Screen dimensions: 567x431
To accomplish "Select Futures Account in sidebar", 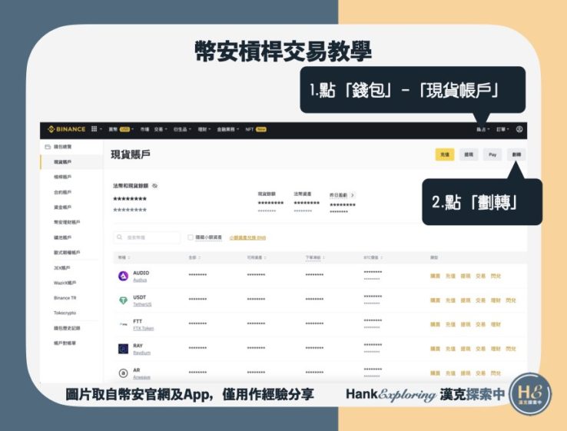I will point(62,192).
